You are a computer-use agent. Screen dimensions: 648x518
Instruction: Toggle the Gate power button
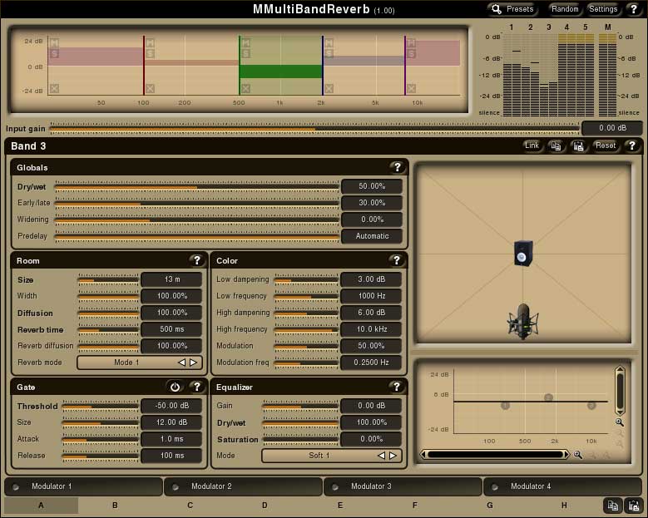[x=175, y=387]
